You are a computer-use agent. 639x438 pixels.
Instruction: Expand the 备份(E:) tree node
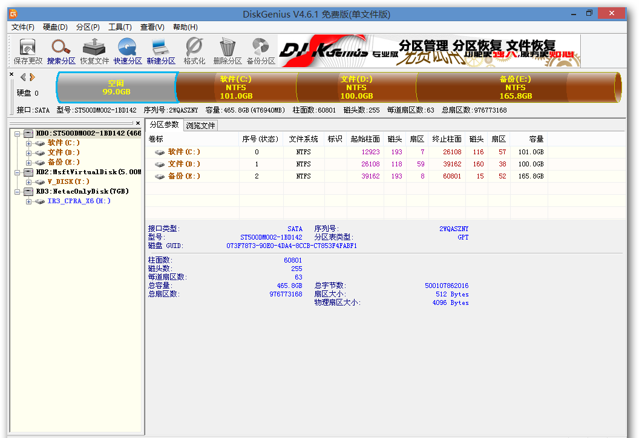(28, 163)
